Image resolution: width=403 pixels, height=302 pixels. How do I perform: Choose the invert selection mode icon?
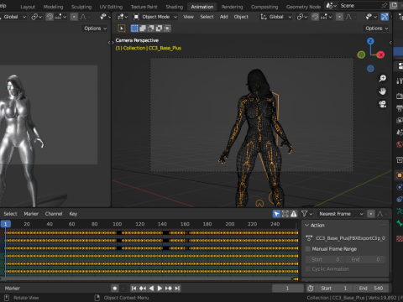coord(159,29)
